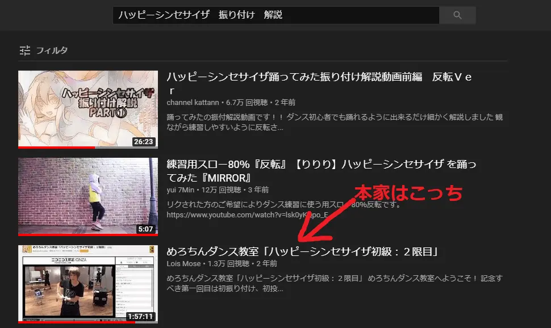Image resolution: width=551 pixels, height=328 pixels.
Task: Visit the channel kattann channel page
Action: [193, 103]
